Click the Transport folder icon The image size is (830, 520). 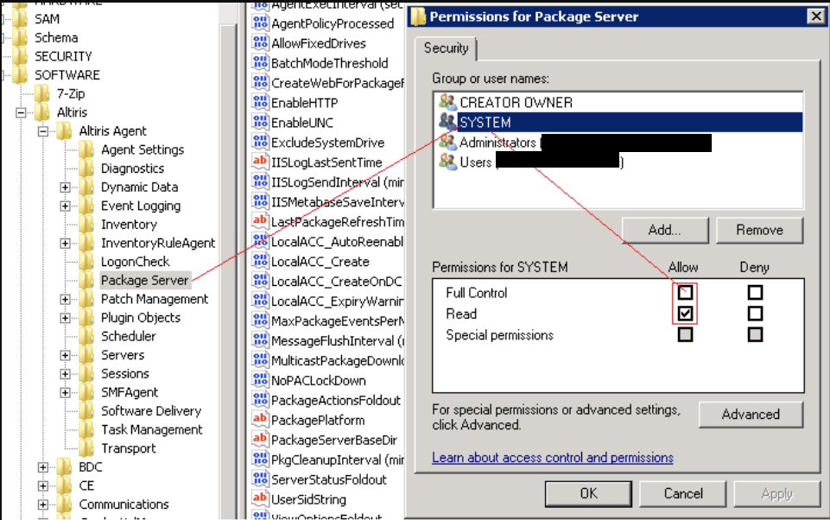pos(87,448)
